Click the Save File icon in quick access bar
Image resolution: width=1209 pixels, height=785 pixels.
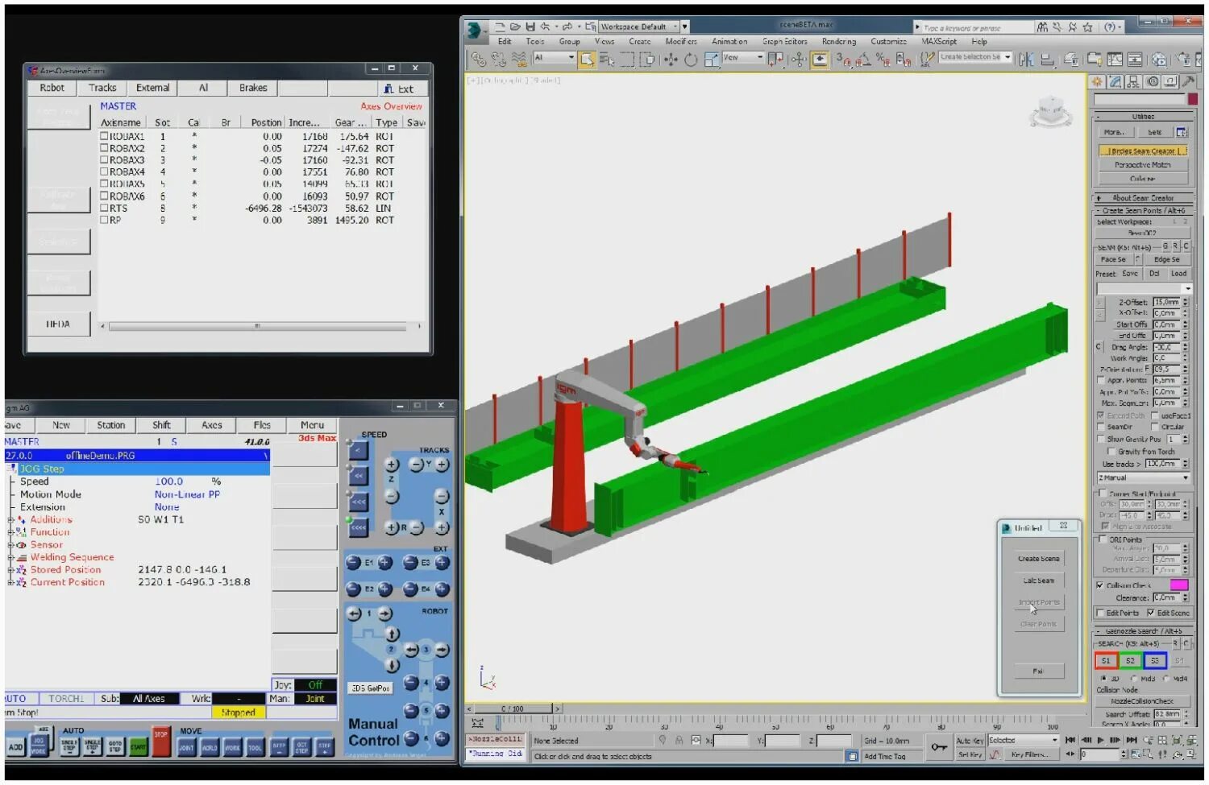tap(530, 27)
